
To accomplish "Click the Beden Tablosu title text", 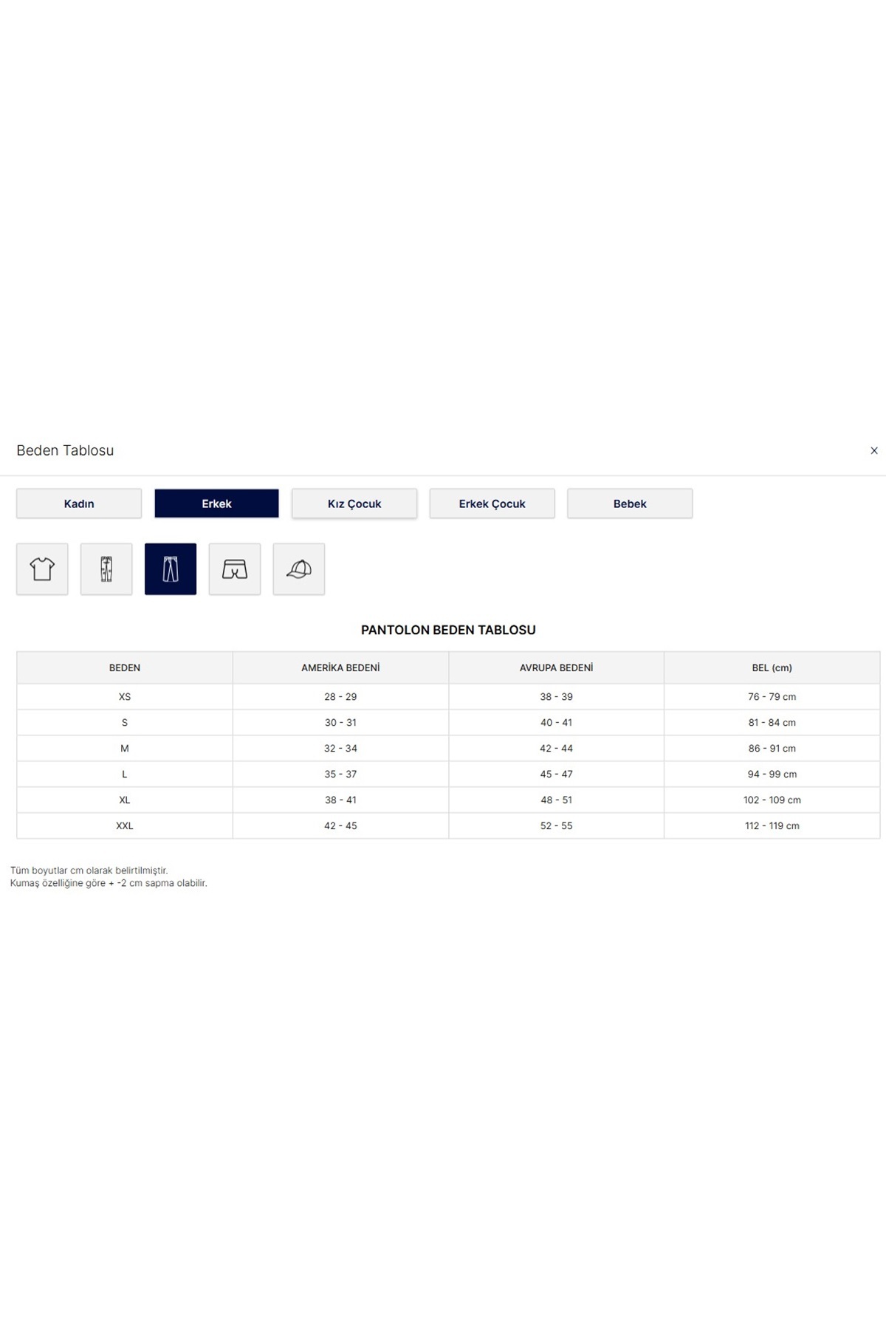I will tap(65, 450).
